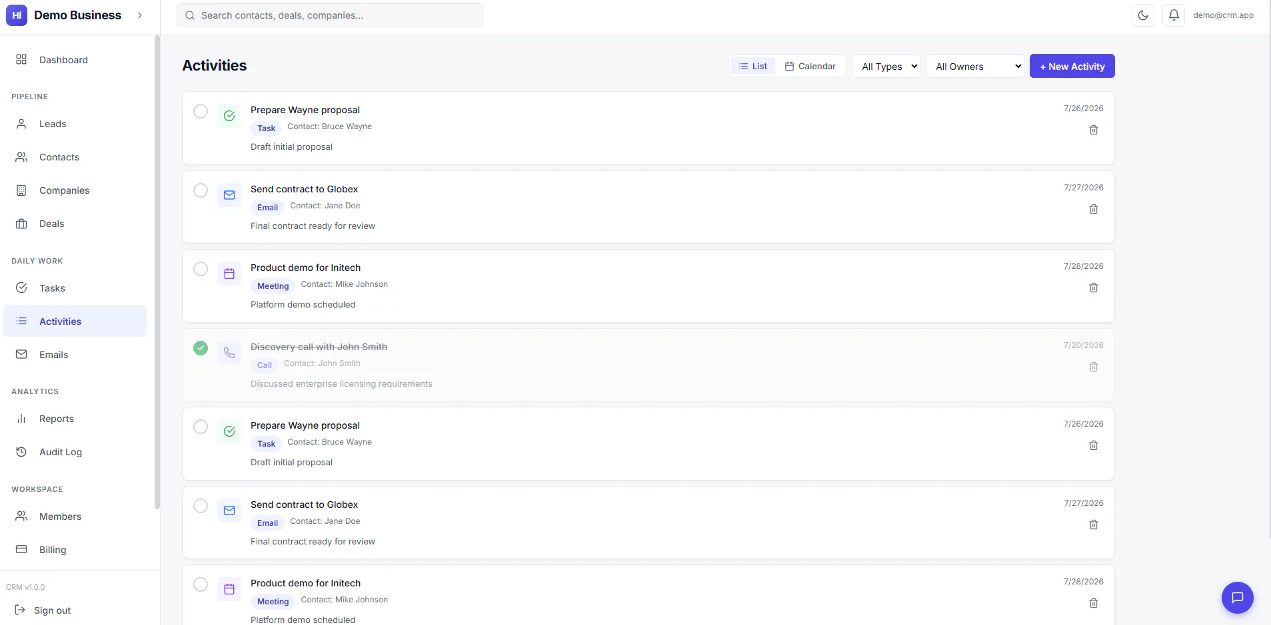Click the magnifier icon in the search bar
Screen dimensions: 1271x625
pos(190,15)
